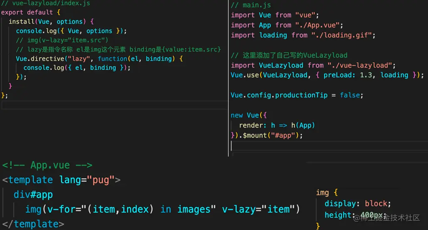428x230 pixels.
Task: Click the comment '// vue-lazyload/index.js'
Action: click(x=46, y=3)
